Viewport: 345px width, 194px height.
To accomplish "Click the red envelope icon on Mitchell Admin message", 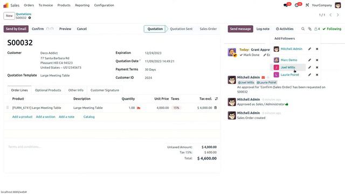I will pyautogui.click(x=263, y=78).
